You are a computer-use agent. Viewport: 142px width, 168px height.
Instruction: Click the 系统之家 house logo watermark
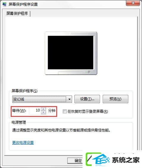click(x=97, y=160)
